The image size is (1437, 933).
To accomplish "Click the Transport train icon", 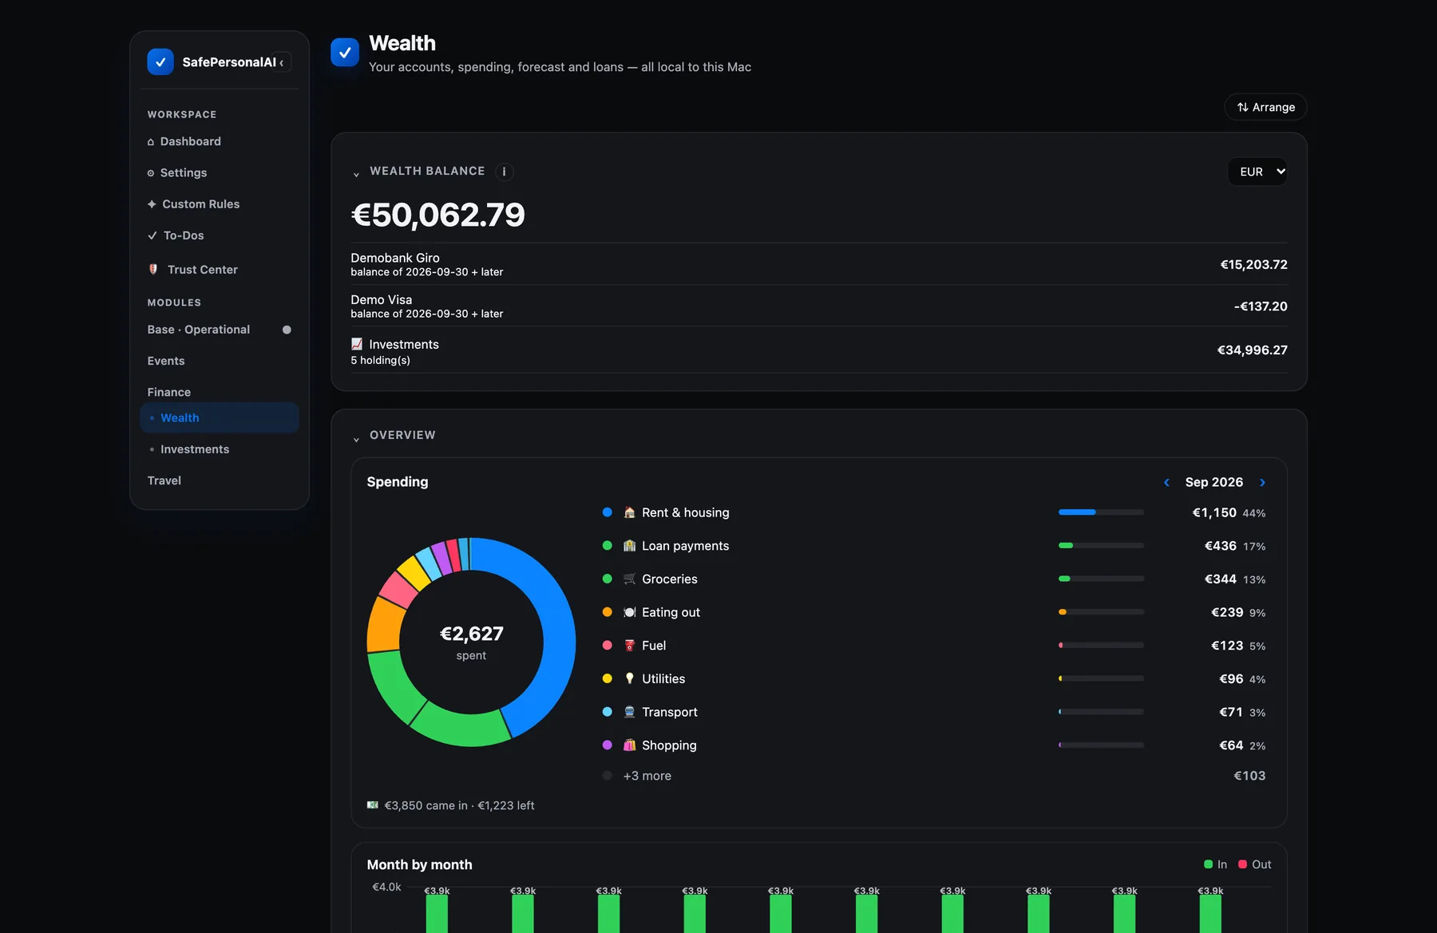I will point(629,712).
